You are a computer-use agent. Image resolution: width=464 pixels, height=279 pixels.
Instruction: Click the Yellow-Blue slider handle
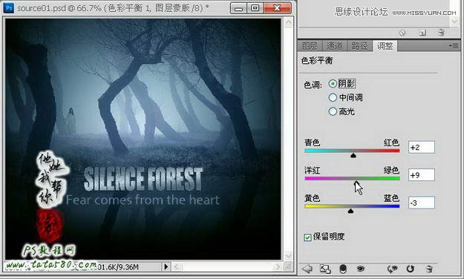[x=350, y=211]
